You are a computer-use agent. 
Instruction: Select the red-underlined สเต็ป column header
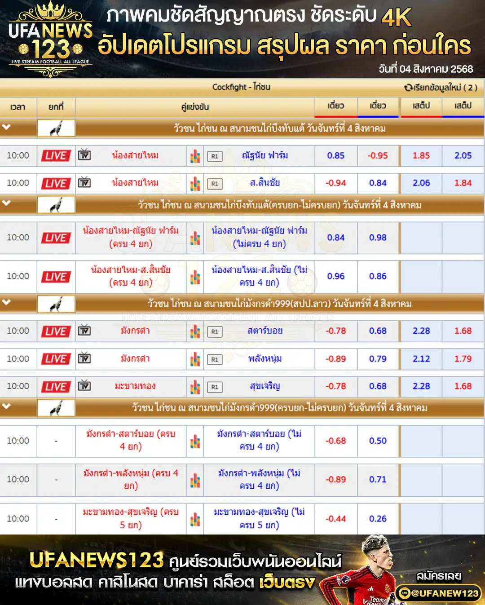click(x=421, y=107)
